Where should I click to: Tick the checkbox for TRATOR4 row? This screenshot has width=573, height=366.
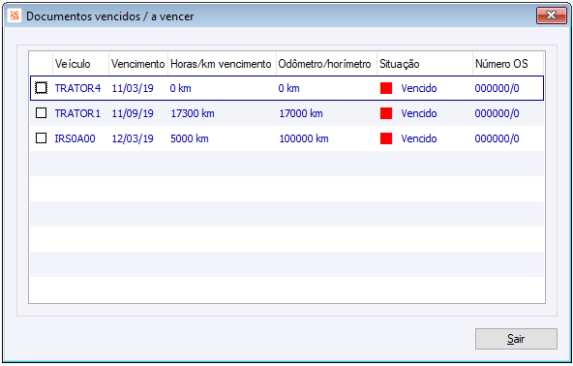pyautogui.click(x=41, y=88)
